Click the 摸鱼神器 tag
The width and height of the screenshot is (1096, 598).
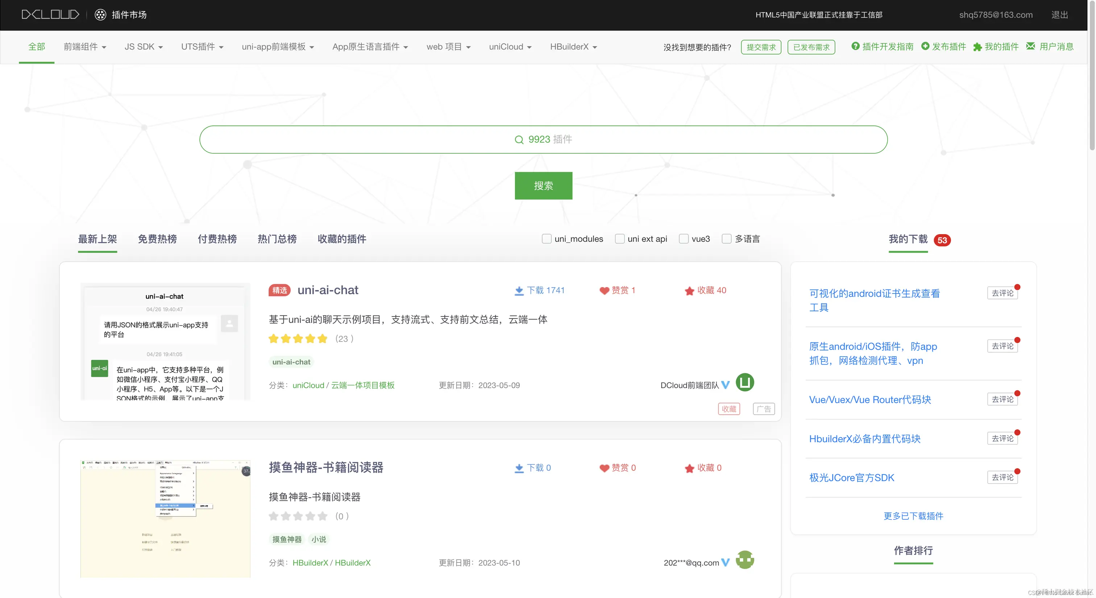pos(287,539)
